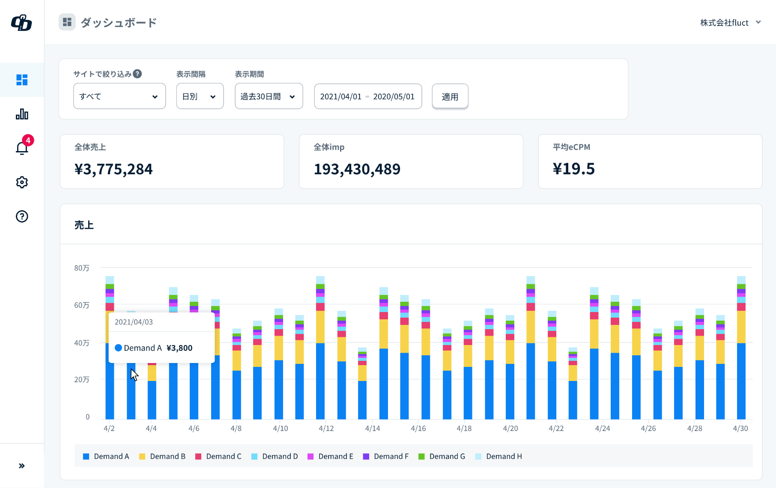Click the help tooltip icon beside サイトで絞り込み
Viewport: 776px width, 488px height.
(137, 74)
